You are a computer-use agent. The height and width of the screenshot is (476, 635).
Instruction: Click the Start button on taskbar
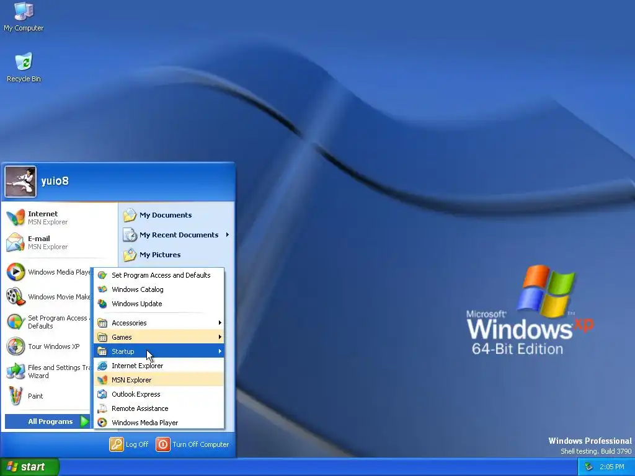click(x=29, y=467)
